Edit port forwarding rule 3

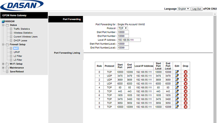[177, 84]
